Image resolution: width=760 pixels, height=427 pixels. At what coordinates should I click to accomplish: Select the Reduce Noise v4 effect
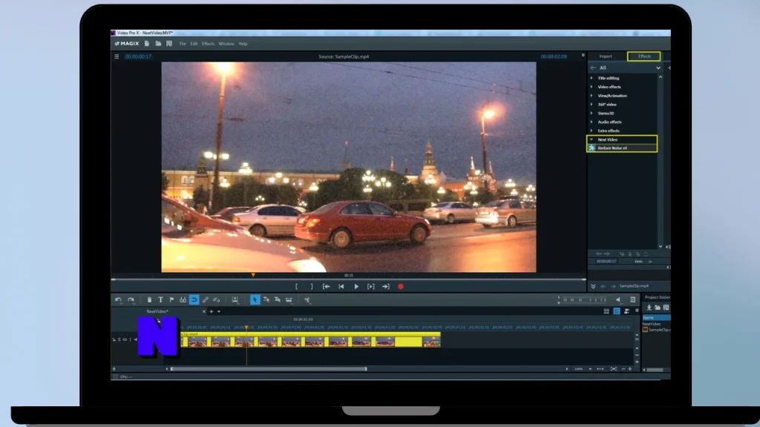coord(623,148)
